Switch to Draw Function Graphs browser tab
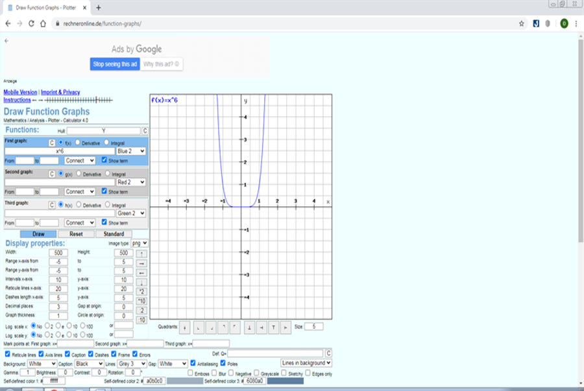The height and width of the screenshot is (391, 584). point(45,7)
